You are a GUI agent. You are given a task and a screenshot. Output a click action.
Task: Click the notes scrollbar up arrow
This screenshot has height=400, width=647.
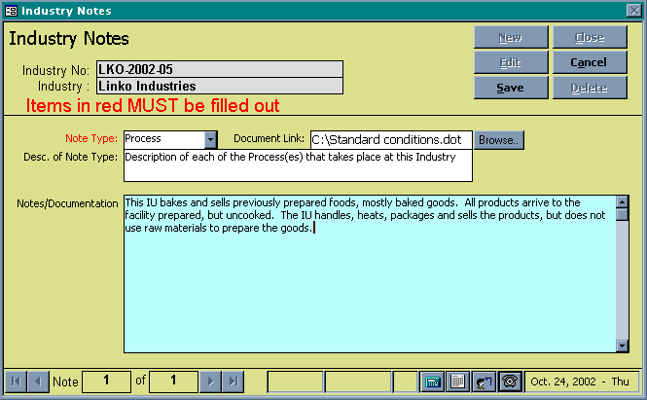tap(622, 201)
